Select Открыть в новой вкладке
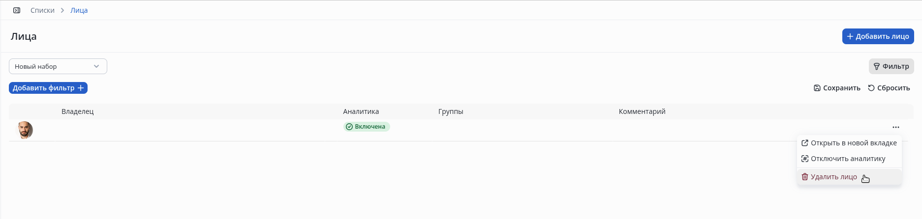The height and width of the screenshot is (219, 922). coord(849,143)
